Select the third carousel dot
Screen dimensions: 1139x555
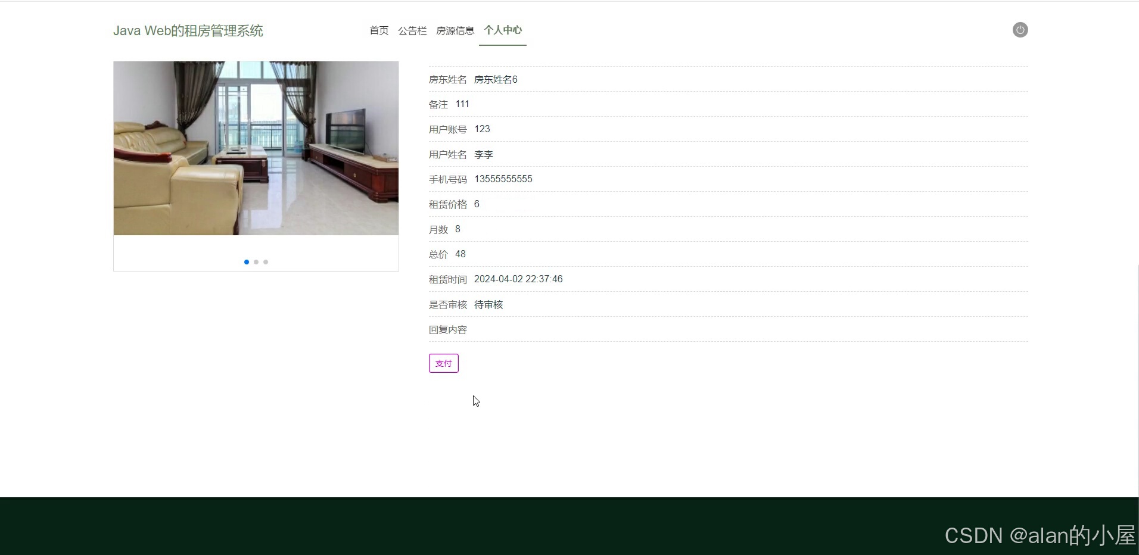tap(266, 262)
